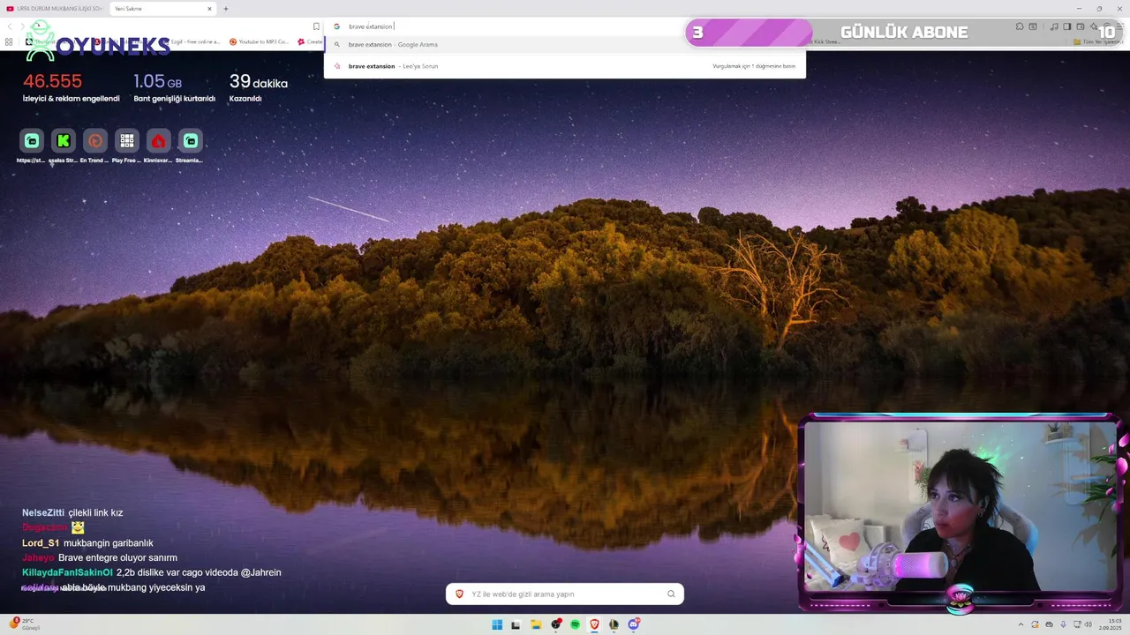Open the Brave browser taskbar icon
This screenshot has height=635, width=1130.
[594, 624]
